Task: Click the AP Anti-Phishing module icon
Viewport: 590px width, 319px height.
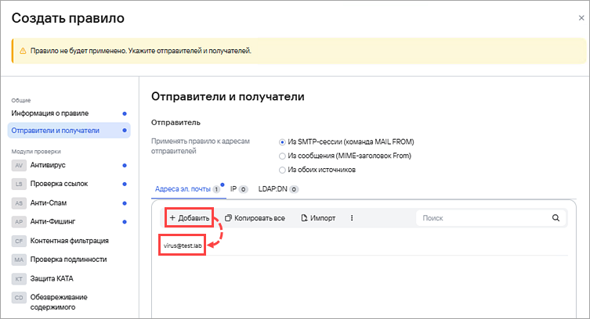Action: 19,222
